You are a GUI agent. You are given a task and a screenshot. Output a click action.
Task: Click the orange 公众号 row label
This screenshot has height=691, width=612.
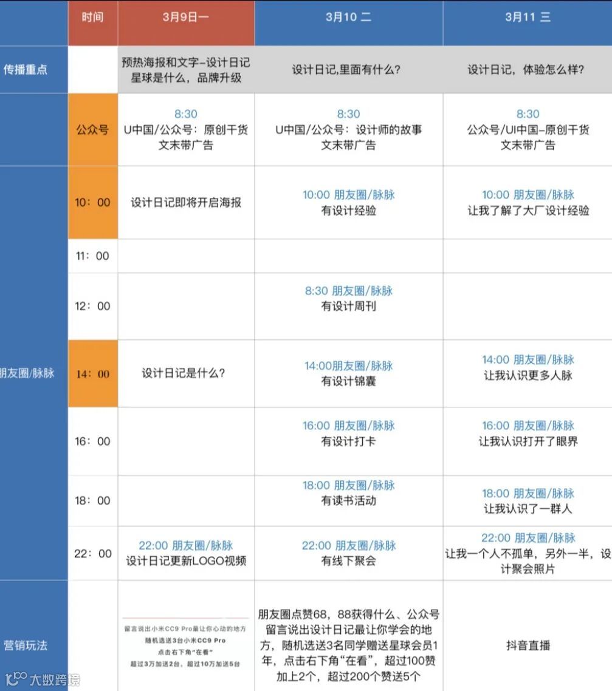(92, 129)
